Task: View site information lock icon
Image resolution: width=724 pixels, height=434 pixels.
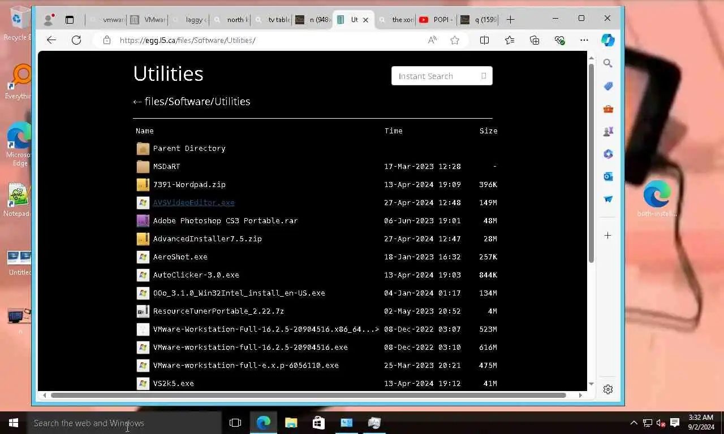Action: (x=107, y=40)
